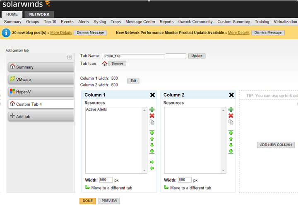Add a resource to Column 2
The image size is (298, 206).
(231, 109)
